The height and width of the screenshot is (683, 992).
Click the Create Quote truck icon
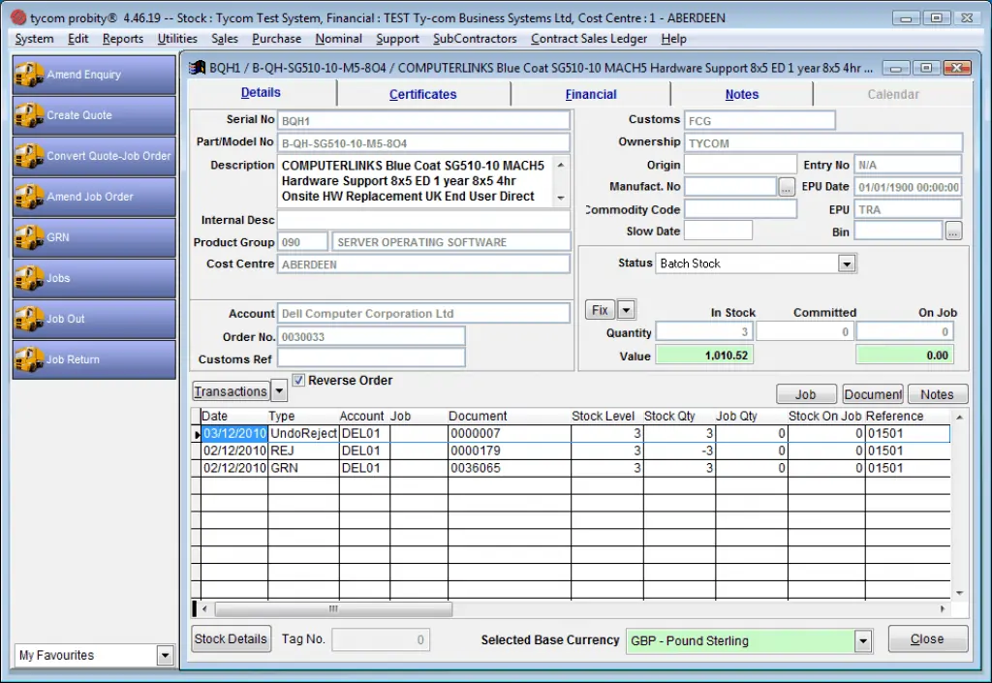pyautogui.click(x=29, y=115)
